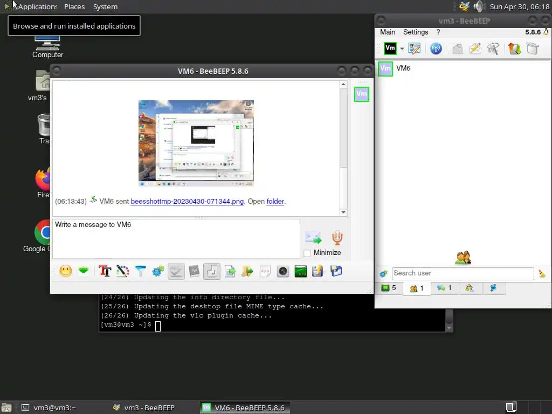The width and height of the screenshot is (552, 414).
Task: Click the green down-arrow preset message icon
Action: (x=84, y=271)
